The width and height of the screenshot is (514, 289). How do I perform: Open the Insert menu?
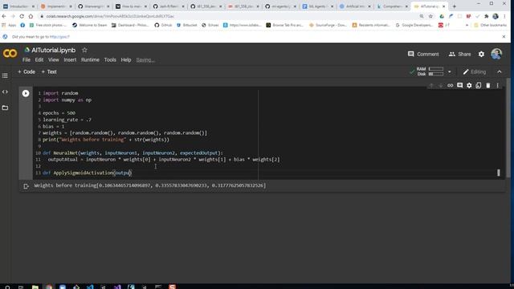70,60
